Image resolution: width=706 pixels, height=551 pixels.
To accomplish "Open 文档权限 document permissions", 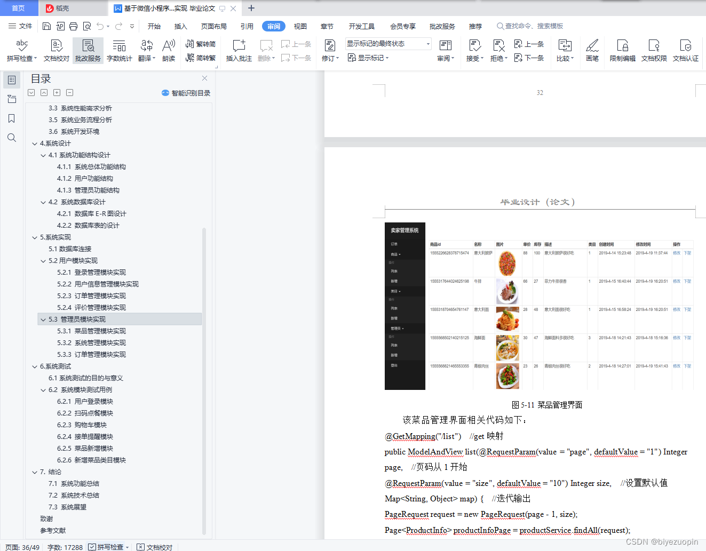I will click(x=654, y=51).
